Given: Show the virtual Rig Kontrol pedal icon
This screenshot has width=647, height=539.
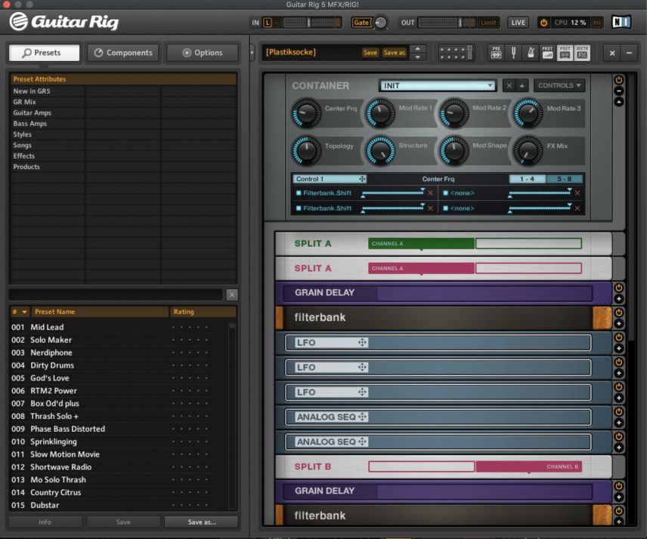Looking at the screenshot, I should click(456, 53).
